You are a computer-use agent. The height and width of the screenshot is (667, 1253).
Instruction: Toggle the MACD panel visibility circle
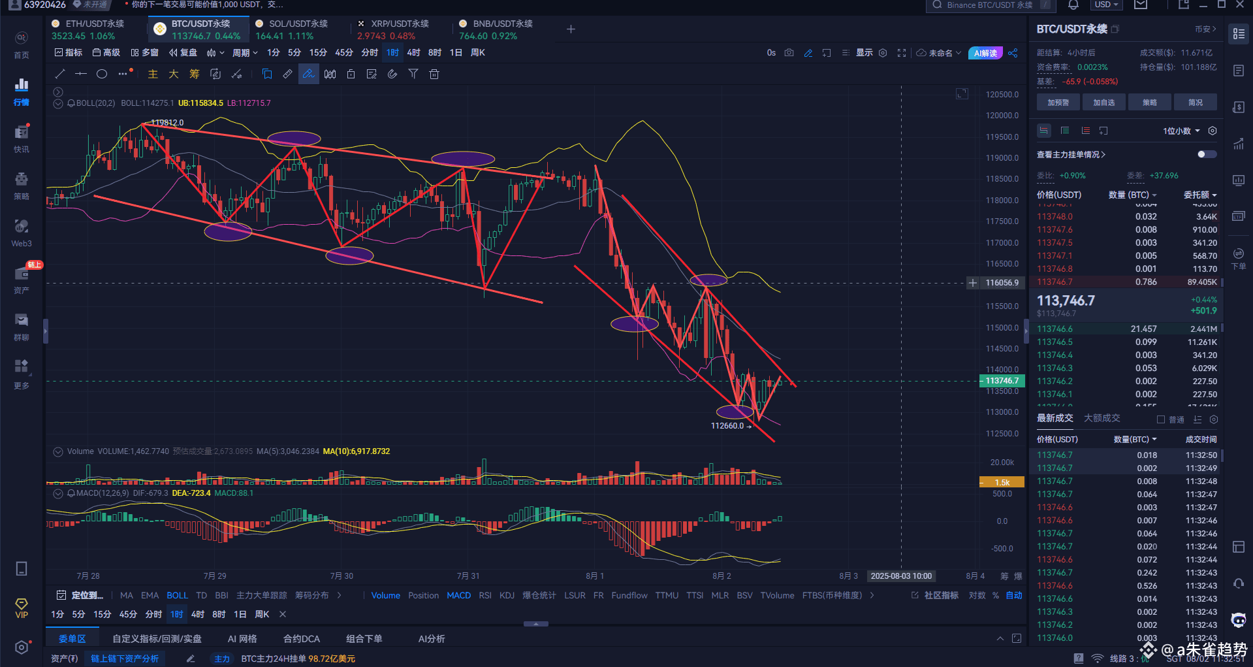pyautogui.click(x=58, y=493)
